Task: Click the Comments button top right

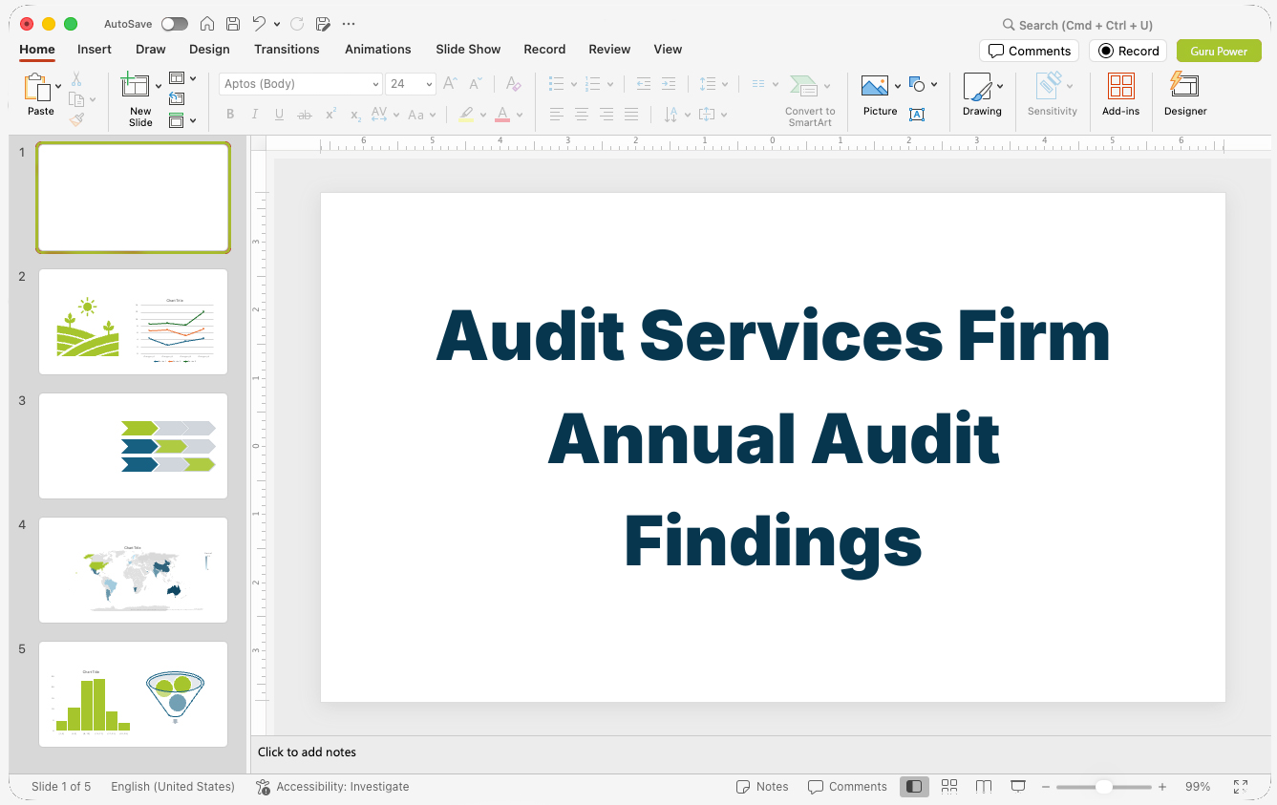Action: tap(1030, 51)
